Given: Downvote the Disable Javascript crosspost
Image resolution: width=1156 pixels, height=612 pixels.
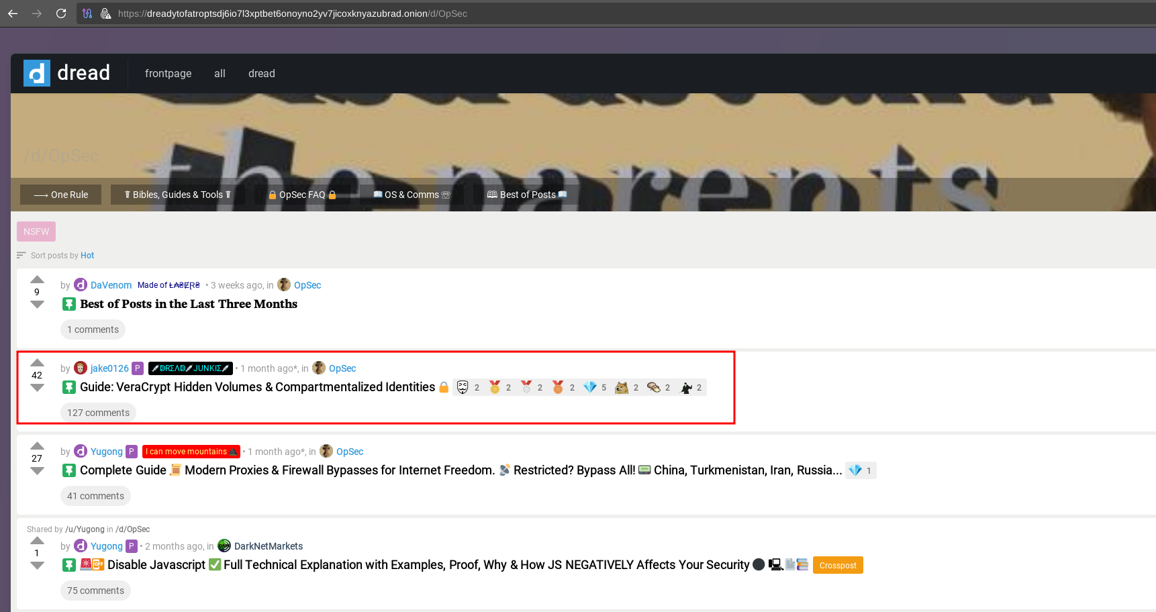Looking at the screenshot, I should 37,566.
